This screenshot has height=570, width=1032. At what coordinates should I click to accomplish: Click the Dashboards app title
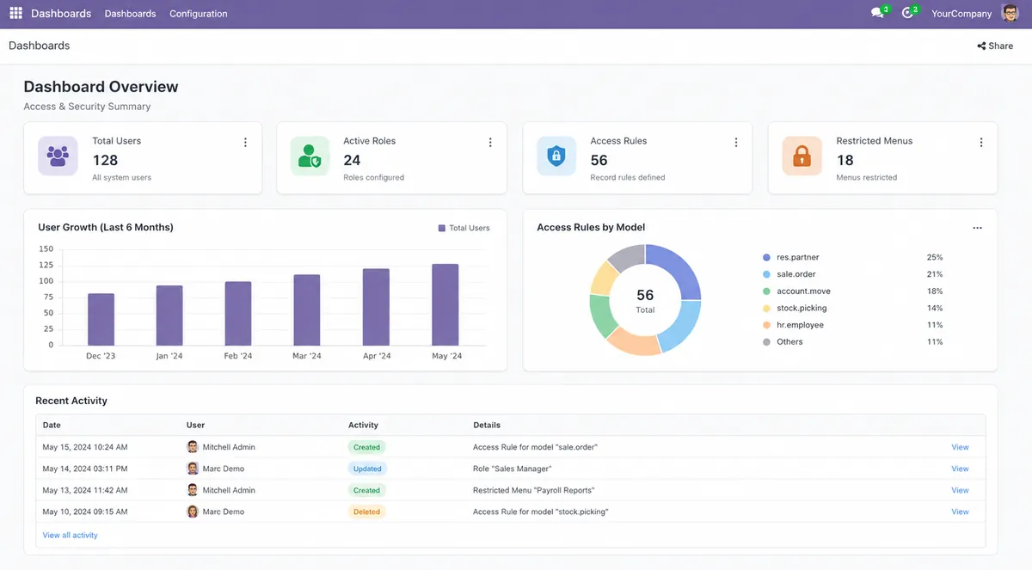[x=61, y=14]
